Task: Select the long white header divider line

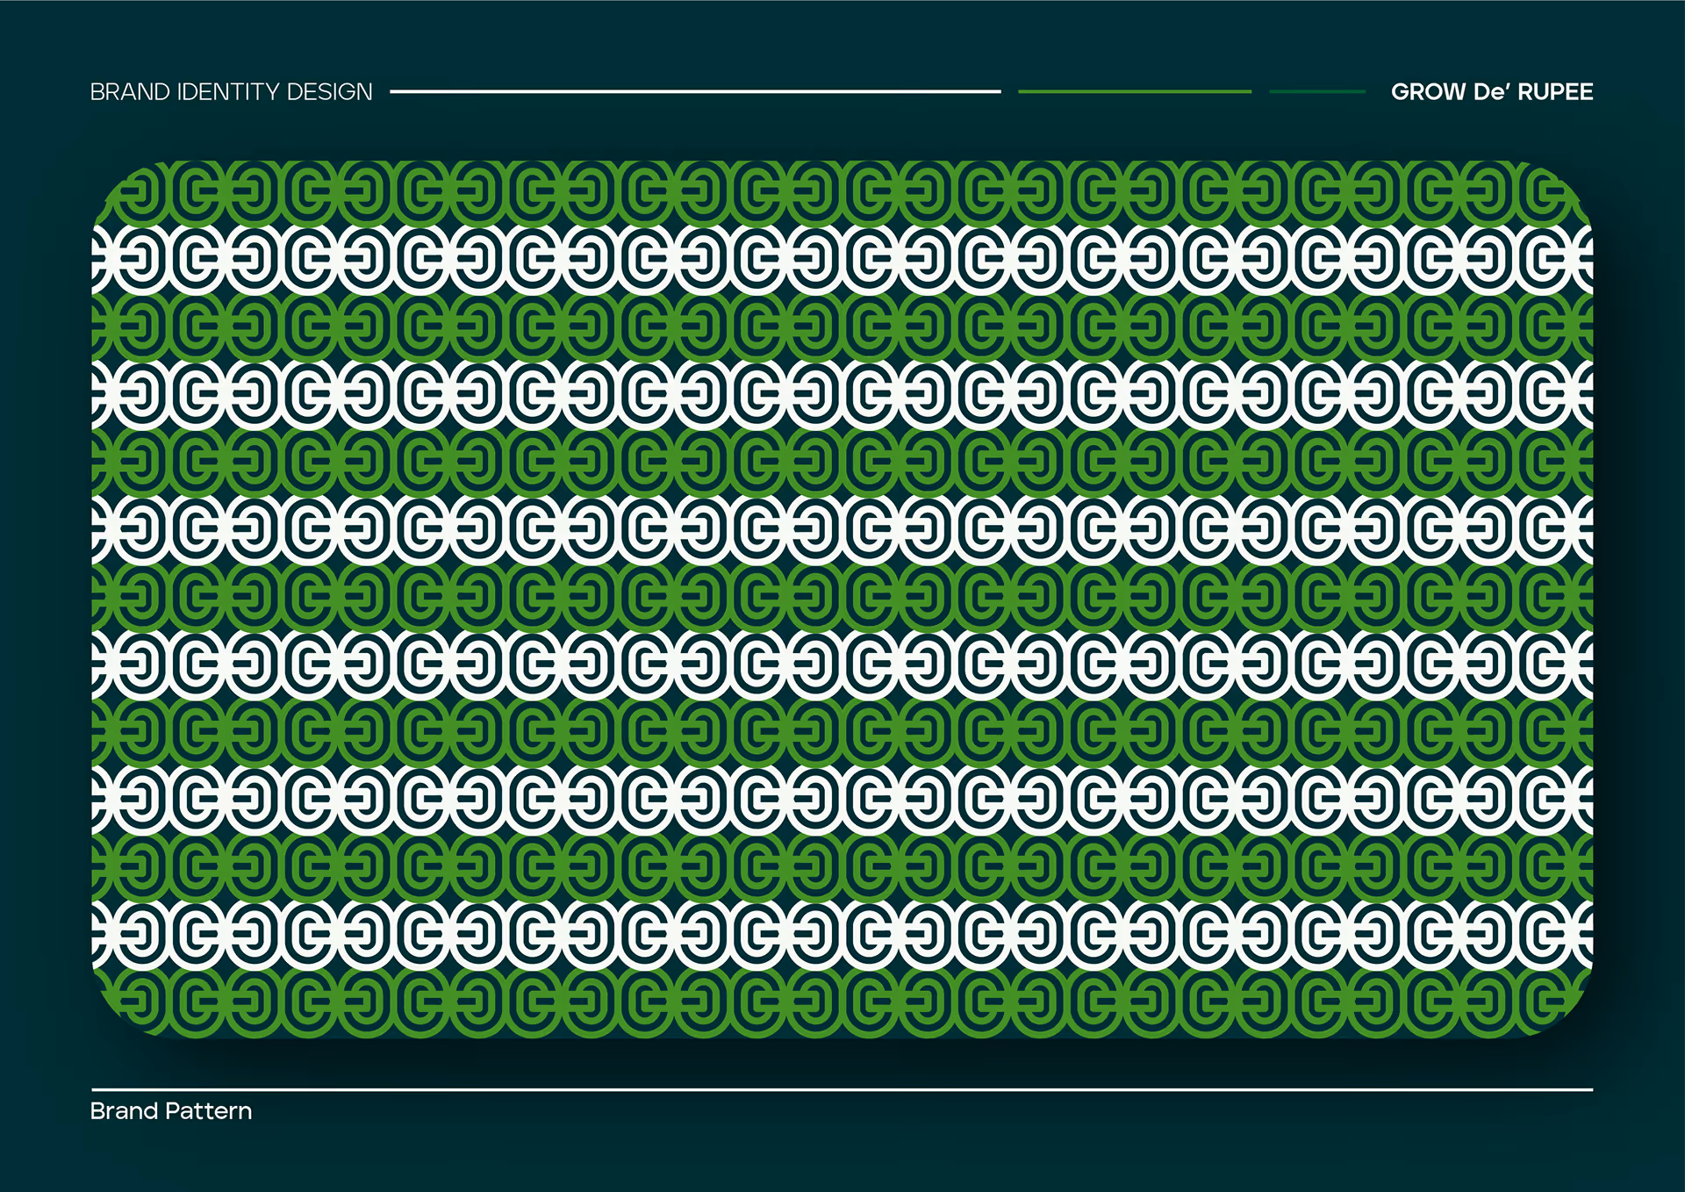Action: coord(695,90)
